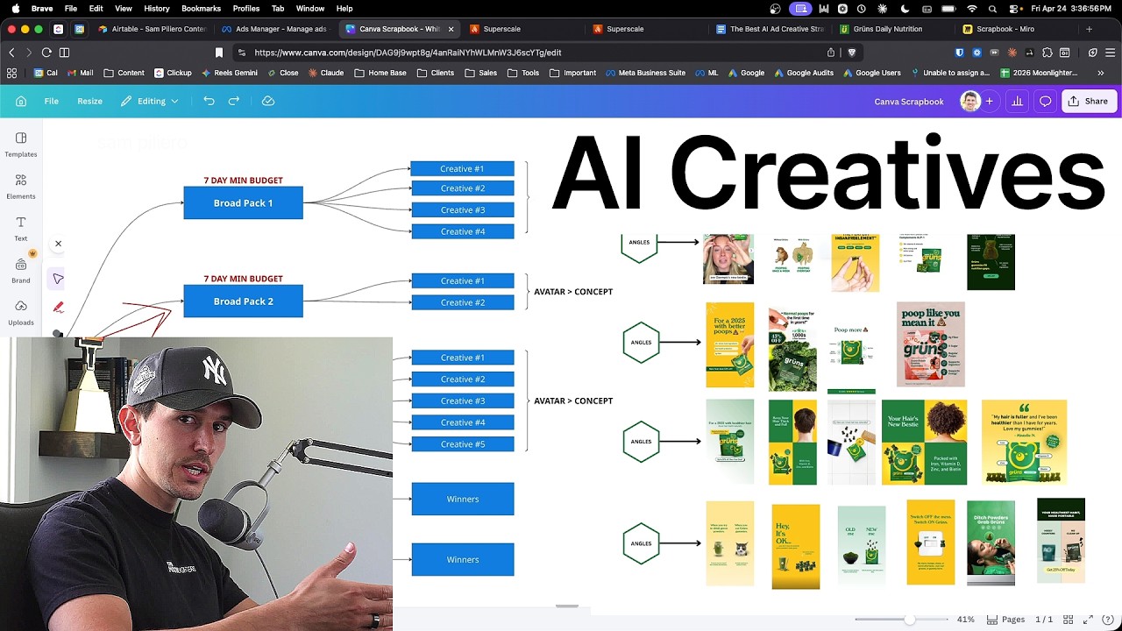The image size is (1122, 631).
Task: Open the Resize option in Canva
Action: (89, 102)
